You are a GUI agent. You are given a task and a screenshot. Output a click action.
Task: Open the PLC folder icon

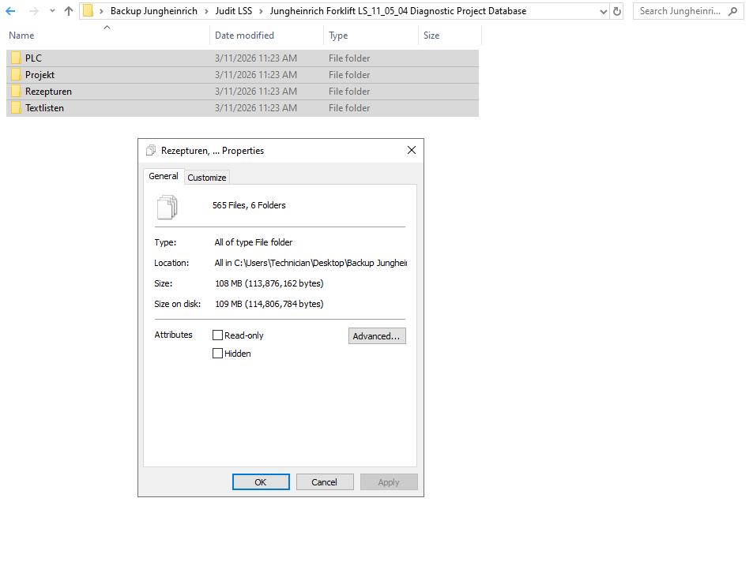[x=16, y=58]
